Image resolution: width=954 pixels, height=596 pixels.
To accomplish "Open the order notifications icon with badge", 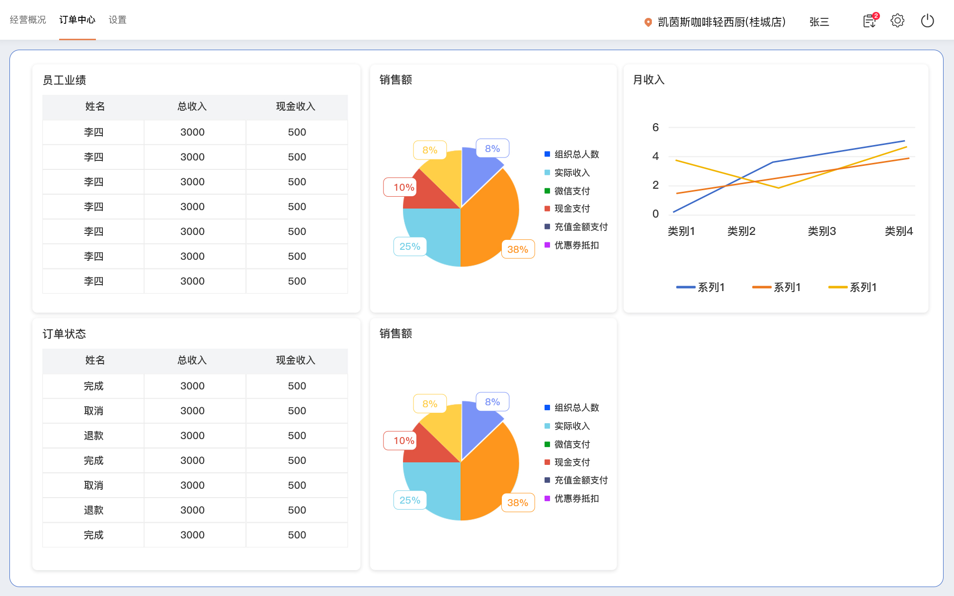I will point(870,21).
